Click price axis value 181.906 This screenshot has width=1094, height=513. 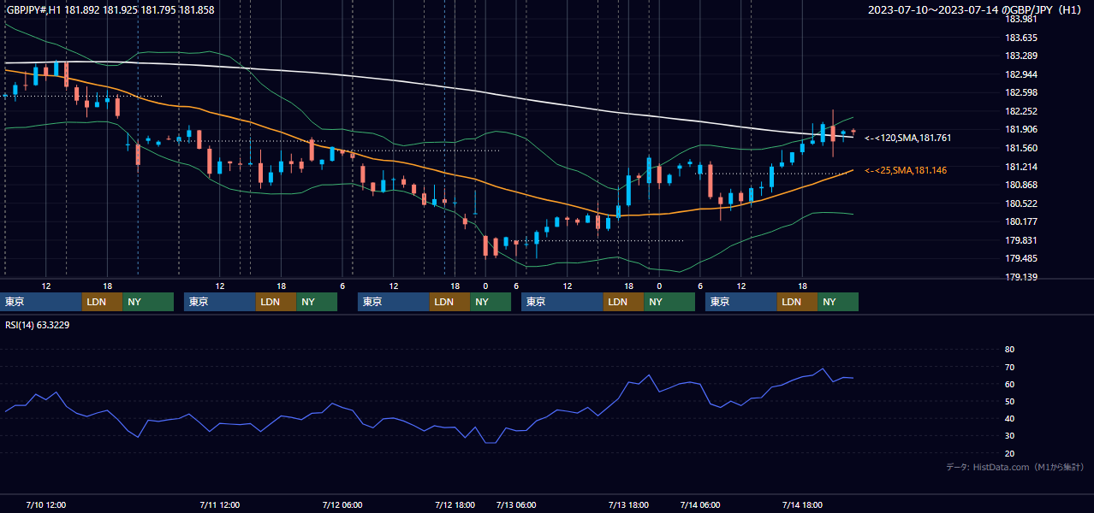coord(1020,129)
